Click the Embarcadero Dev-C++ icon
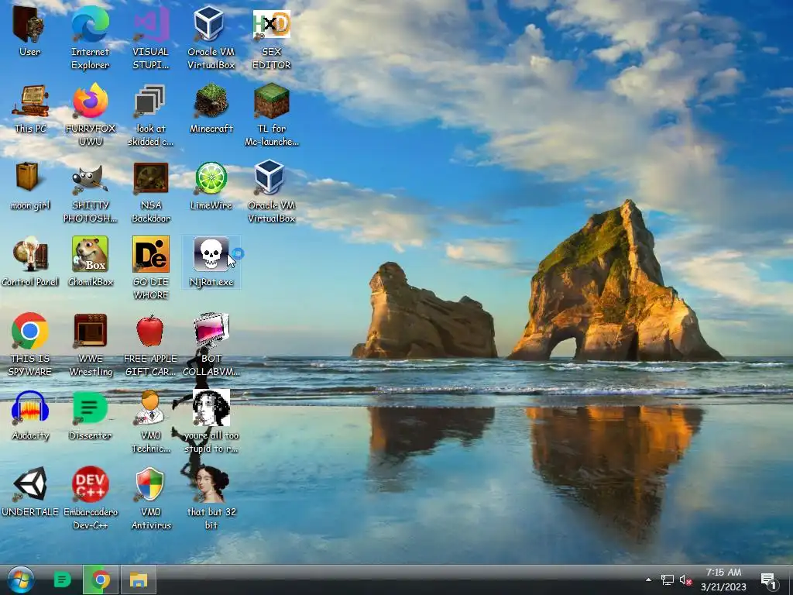This screenshot has width=793, height=595. 90,484
